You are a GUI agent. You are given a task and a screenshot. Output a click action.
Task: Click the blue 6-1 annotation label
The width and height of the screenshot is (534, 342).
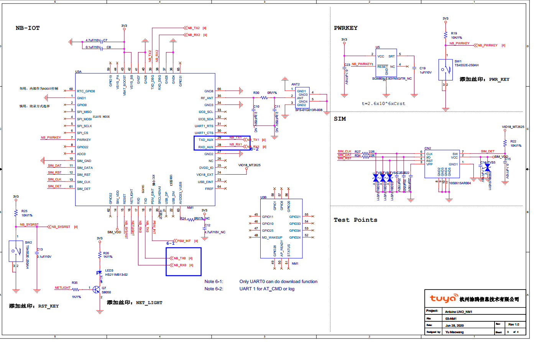click(170, 243)
